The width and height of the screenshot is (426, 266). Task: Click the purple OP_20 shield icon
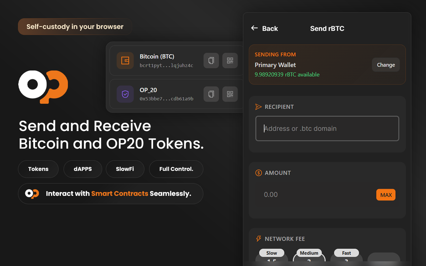125,94
